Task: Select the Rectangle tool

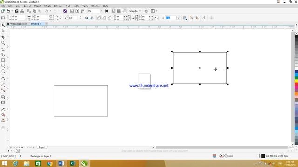Action: [3, 60]
